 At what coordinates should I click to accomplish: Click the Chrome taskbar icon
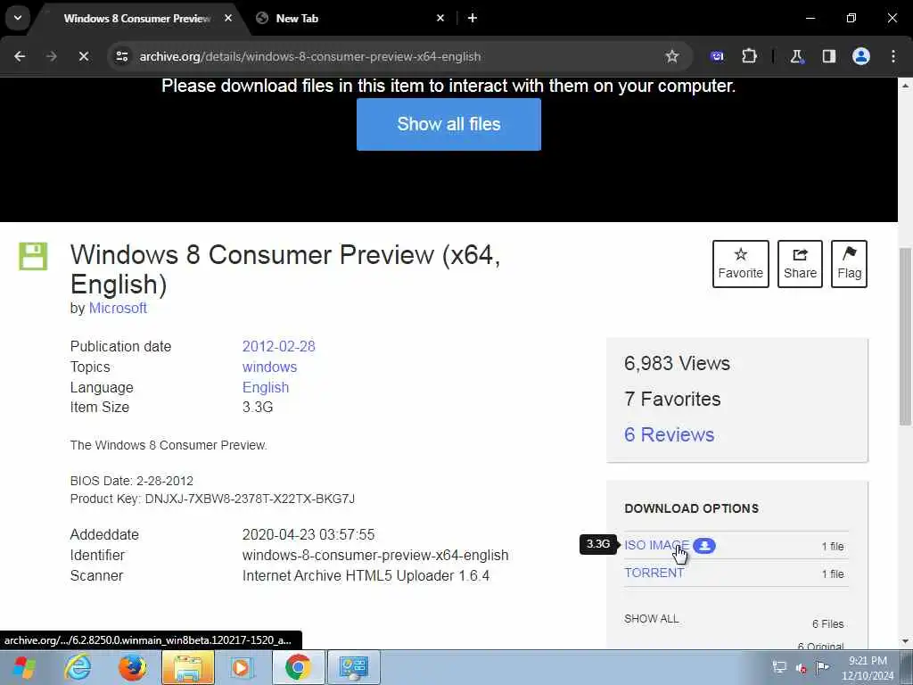point(298,667)
